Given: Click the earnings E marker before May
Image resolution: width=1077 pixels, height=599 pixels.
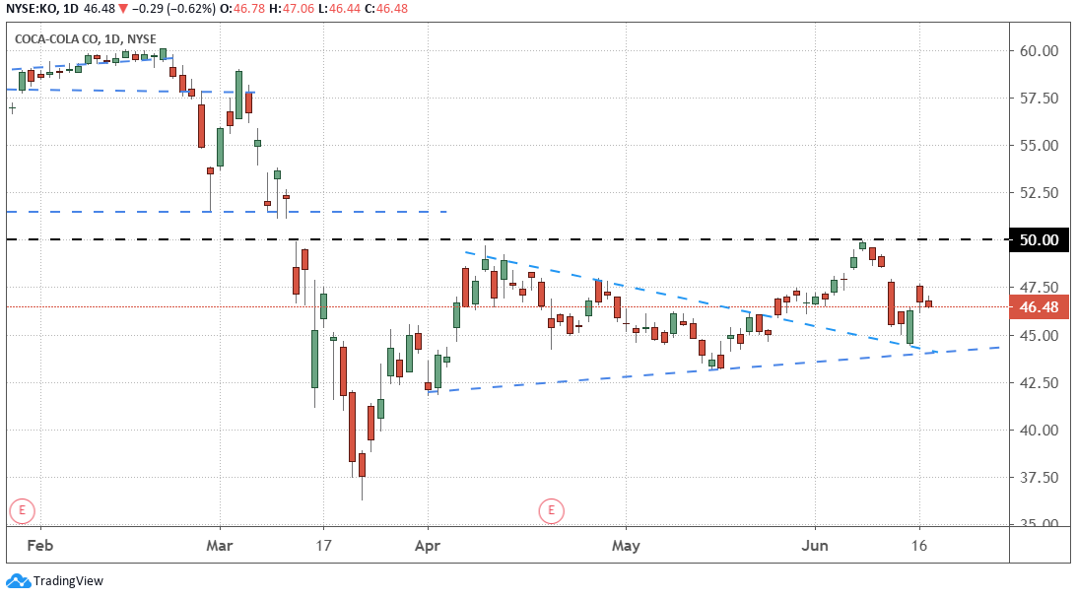Looking at the screenshot, I should point(550,510).
